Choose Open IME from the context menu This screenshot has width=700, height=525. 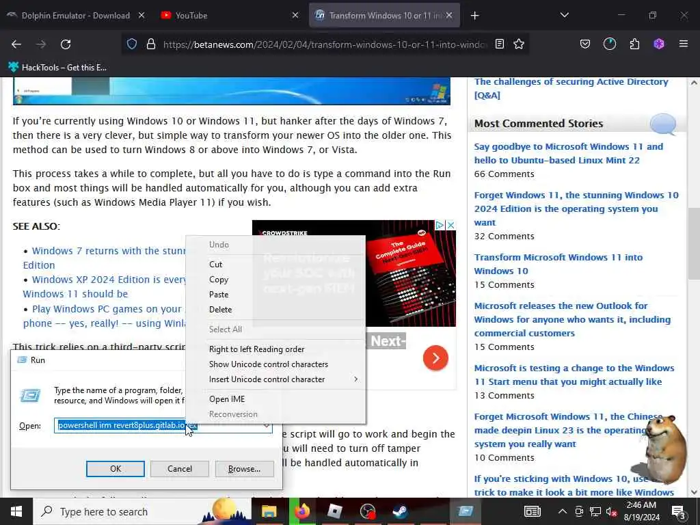[x=227, y=399]
